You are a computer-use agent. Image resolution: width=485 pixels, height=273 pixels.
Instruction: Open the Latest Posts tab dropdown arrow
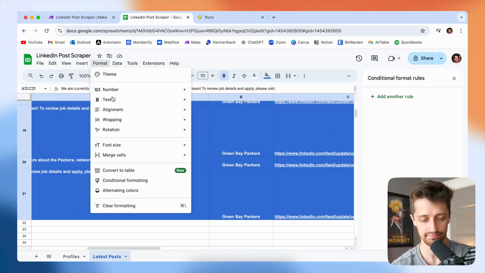(125, 257)
